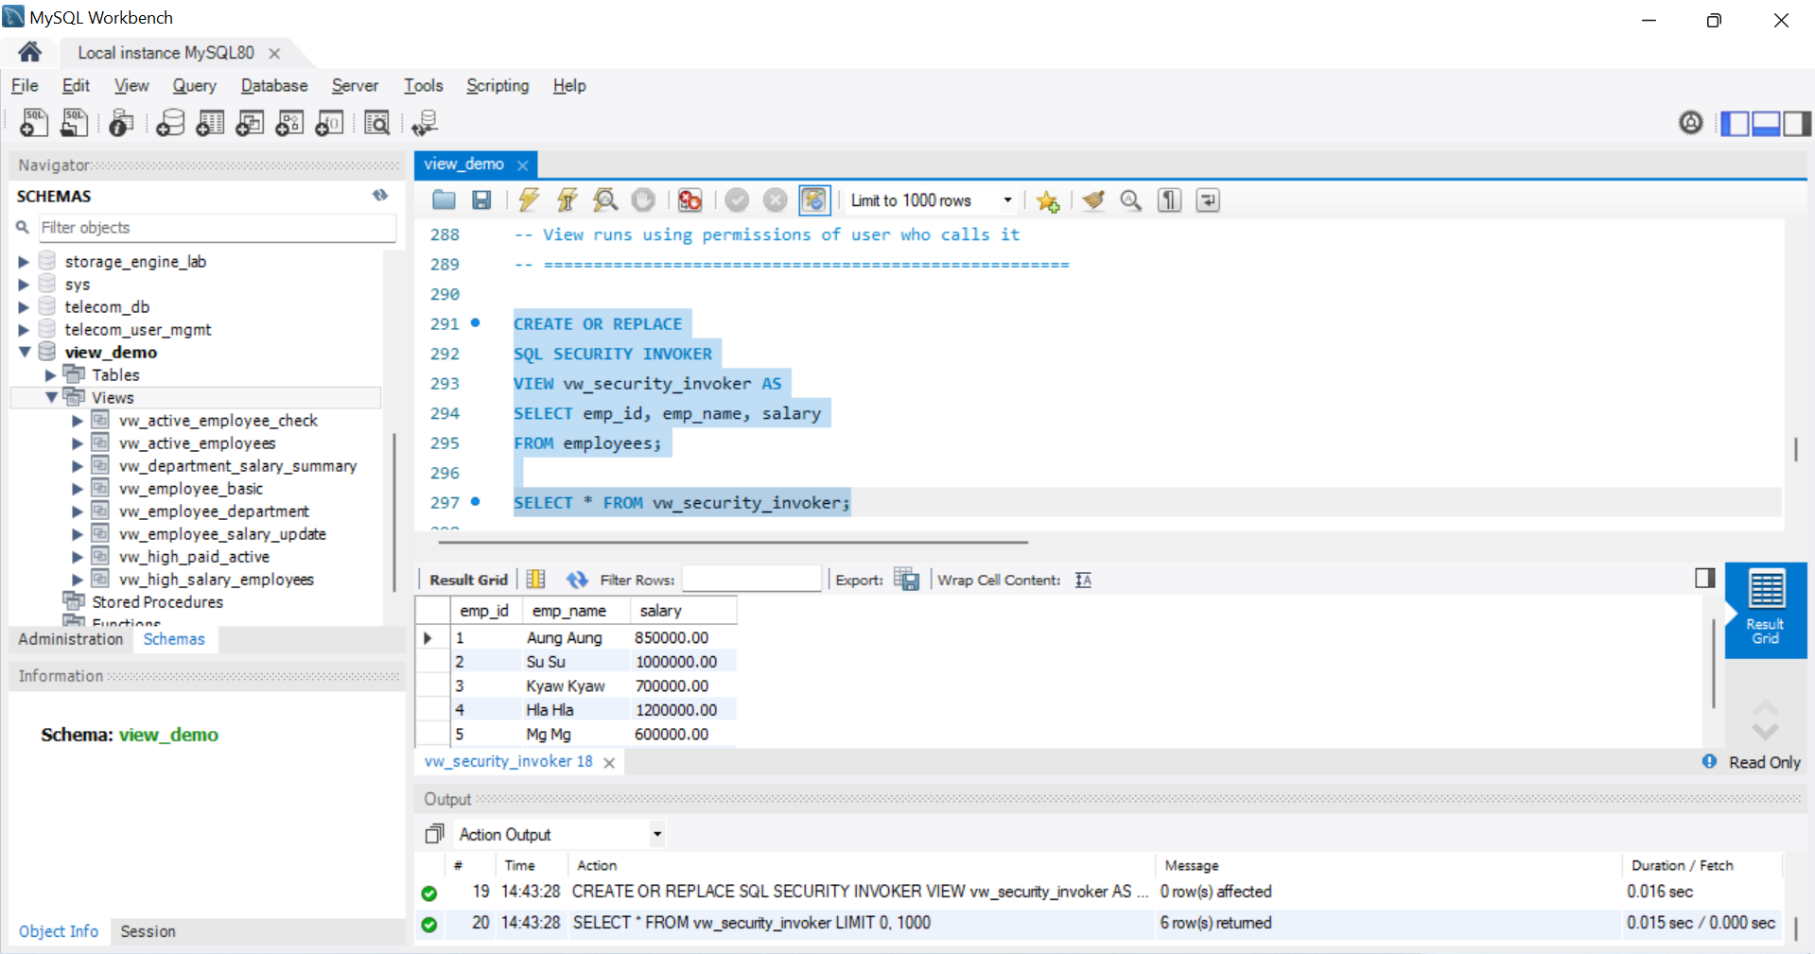Screen dimensions: 1815x954
Task: Close the view_demo editor tab
Action: coord(522,165)
